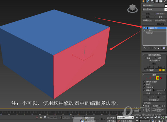The width and height of the screenshot is (167, 122).
Task: Click the By Angle value field 45.0
Action: (x=158, y=90)
